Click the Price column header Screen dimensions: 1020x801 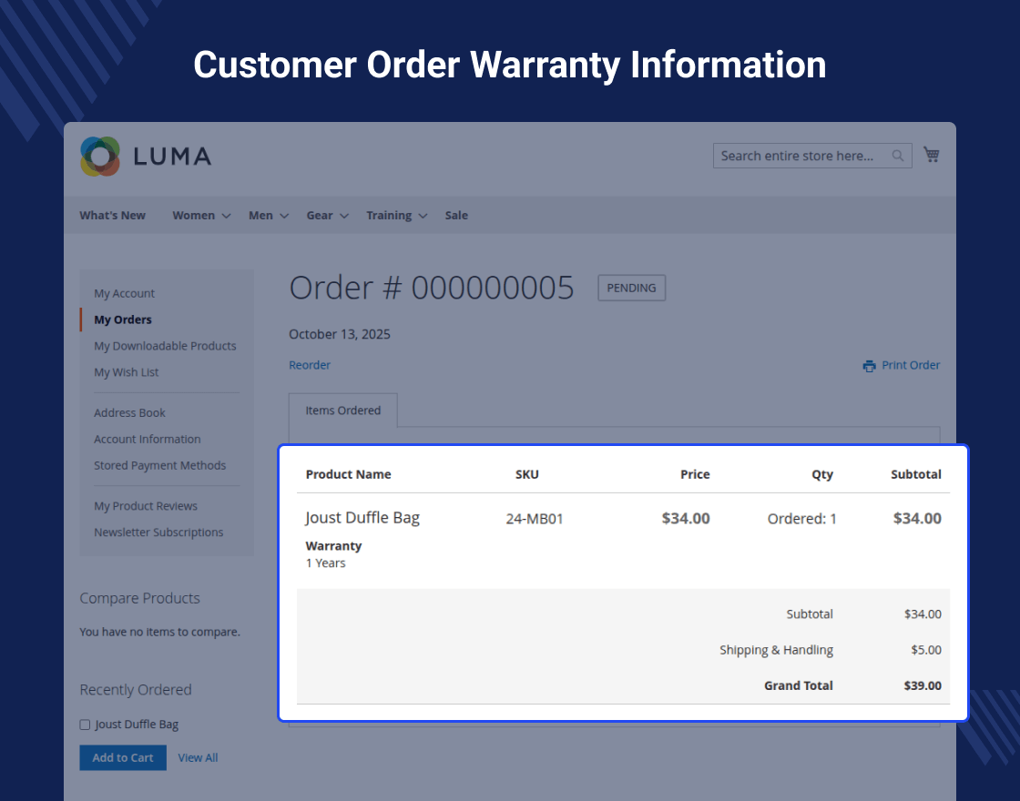[x=695, y=474]
